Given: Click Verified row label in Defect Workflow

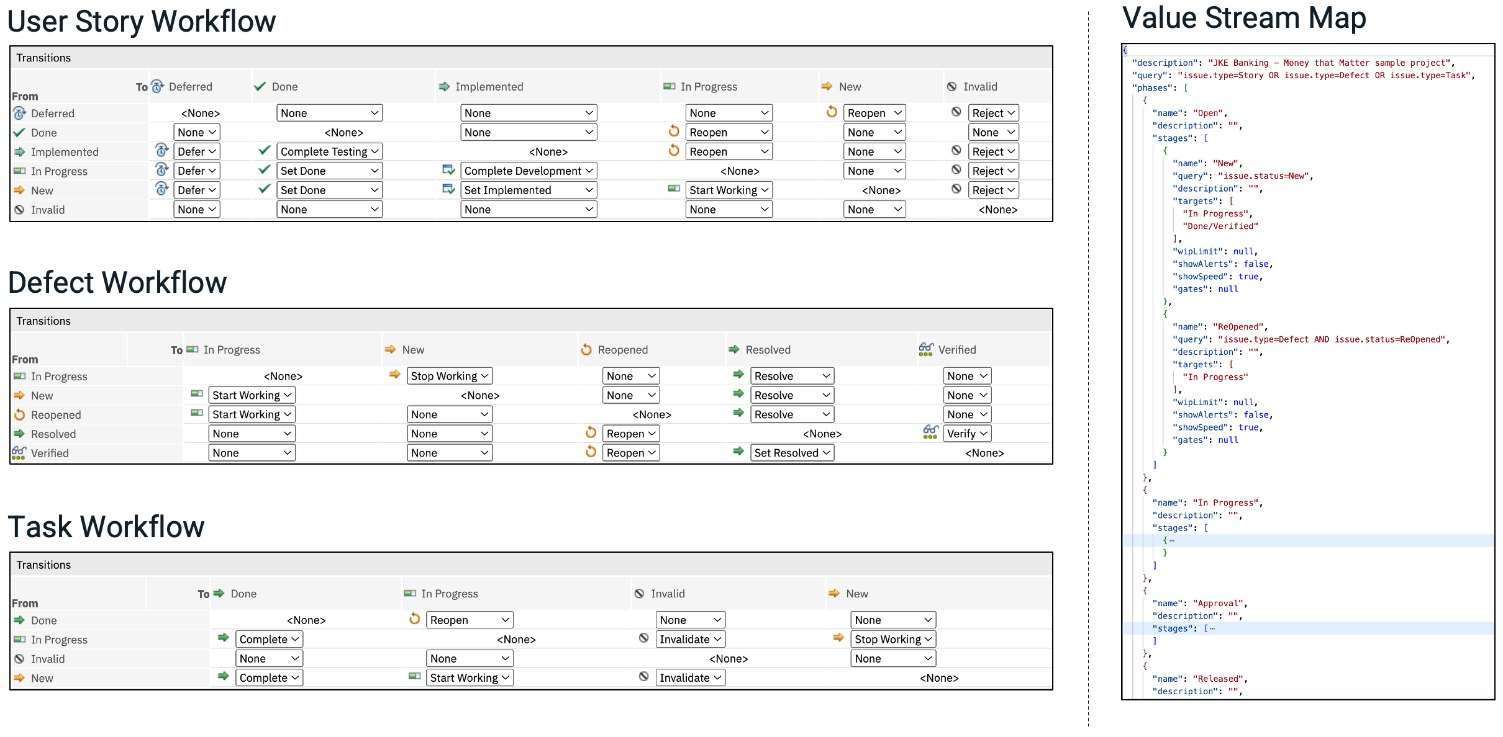Looking at the screenshot, I should [50, 453].
